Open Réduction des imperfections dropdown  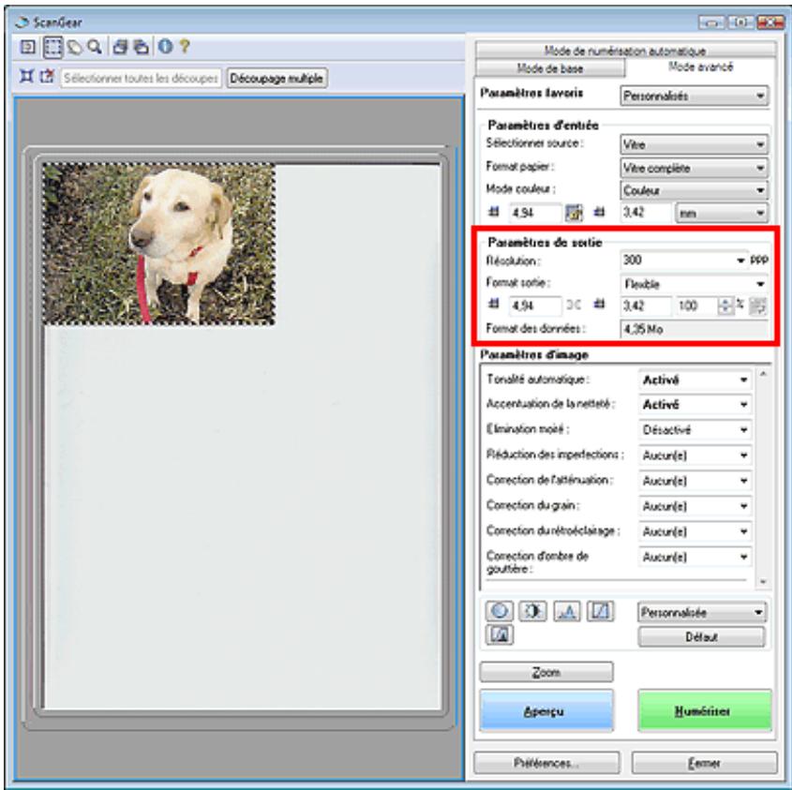click(695, 455)
